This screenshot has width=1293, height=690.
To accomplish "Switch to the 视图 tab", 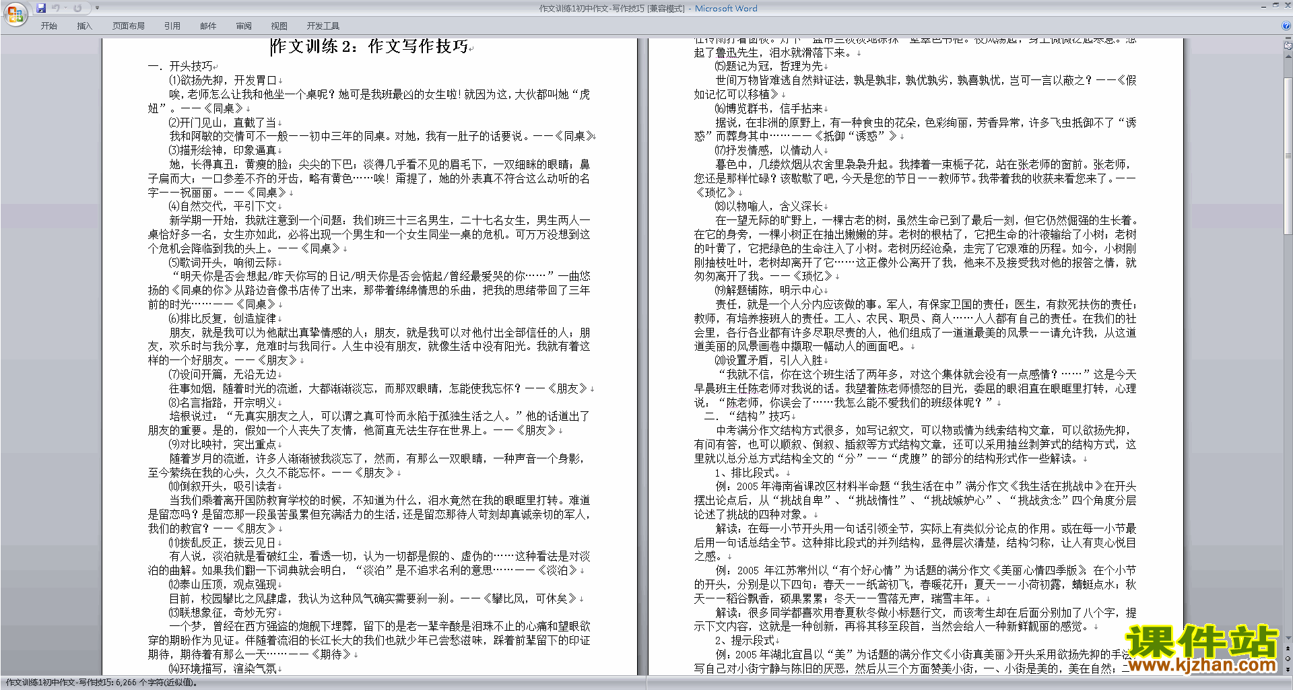I will click(x=279, y=26).
